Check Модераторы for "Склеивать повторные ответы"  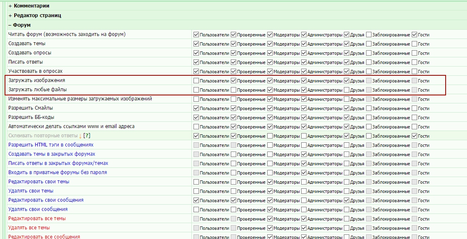[270, 136]
